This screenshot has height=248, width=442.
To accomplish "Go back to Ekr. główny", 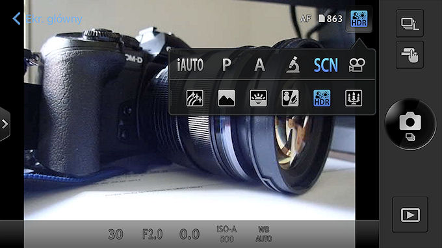I will pyautogui.click(x=47, y=19).
